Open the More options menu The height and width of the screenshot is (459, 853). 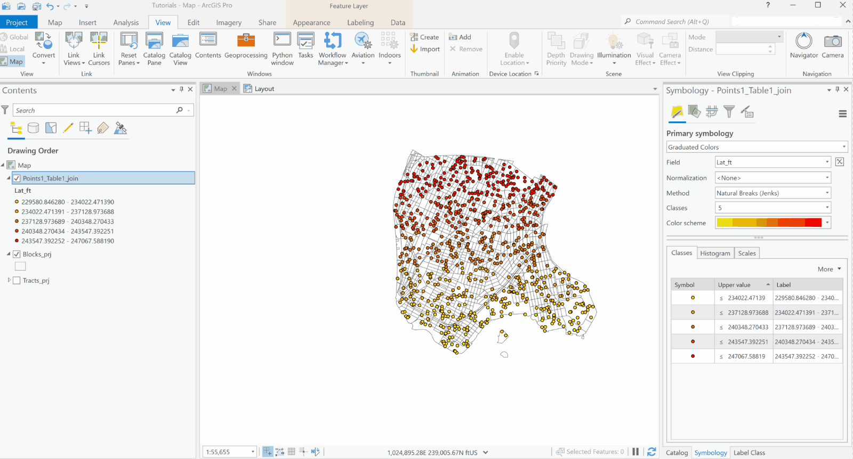coord(830,269)
